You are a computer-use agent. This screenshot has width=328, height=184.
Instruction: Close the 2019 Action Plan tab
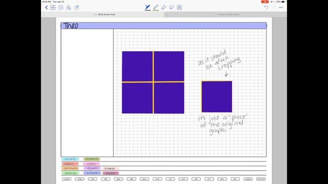[x=44, y=15]
